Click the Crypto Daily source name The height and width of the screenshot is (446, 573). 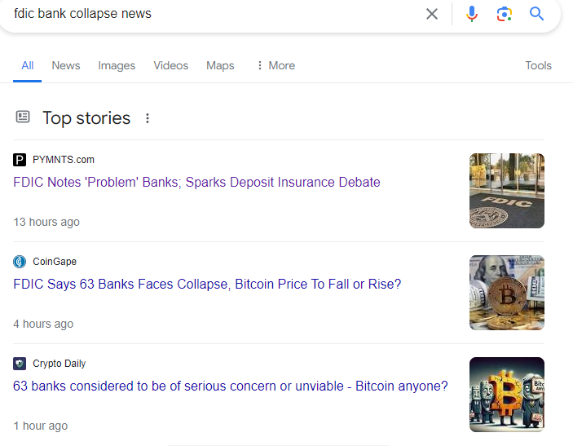(x=60, y=364)
